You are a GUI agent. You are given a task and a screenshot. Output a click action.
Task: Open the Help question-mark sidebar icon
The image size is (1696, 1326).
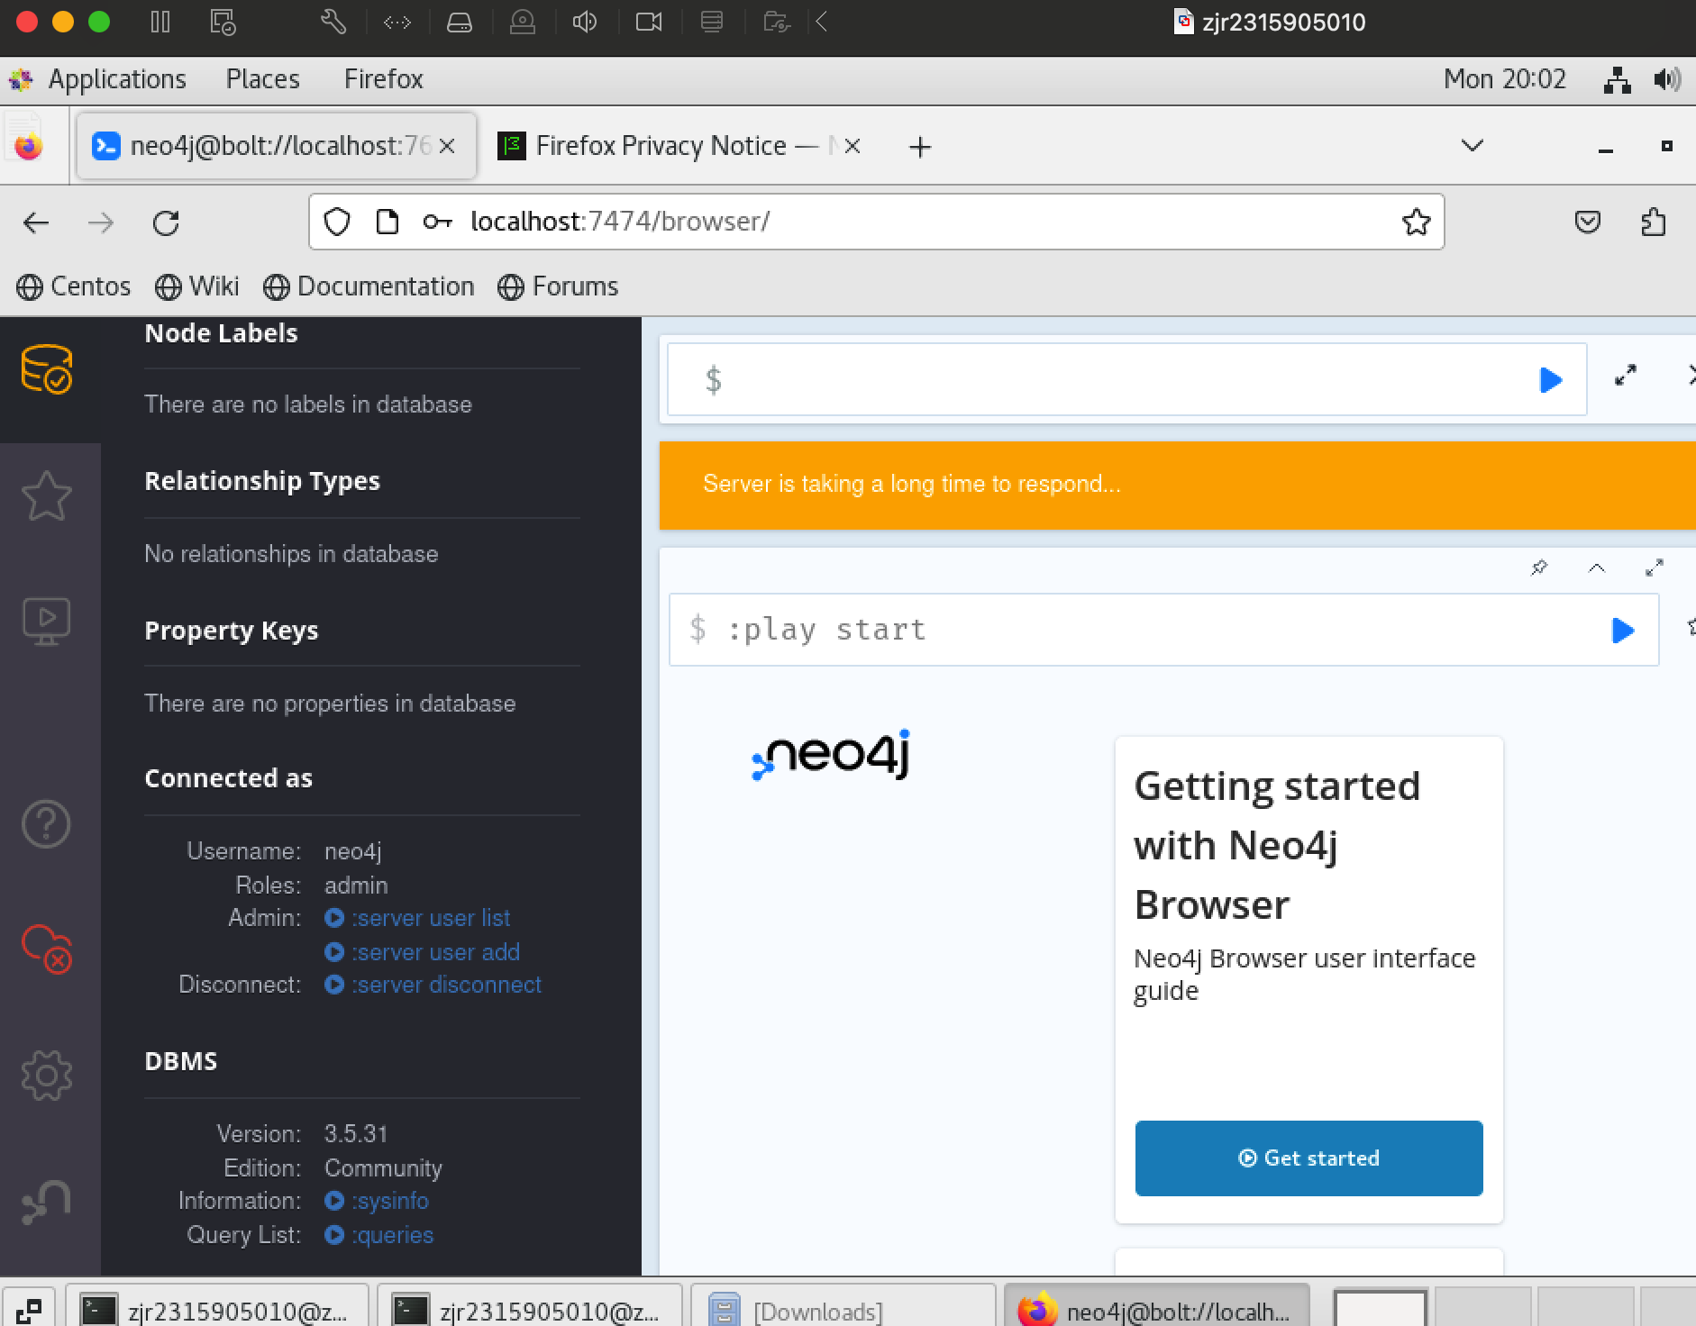click(x=47, y=823)
